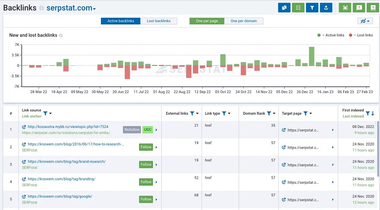Open the help book icon

(x=372, y=8)
